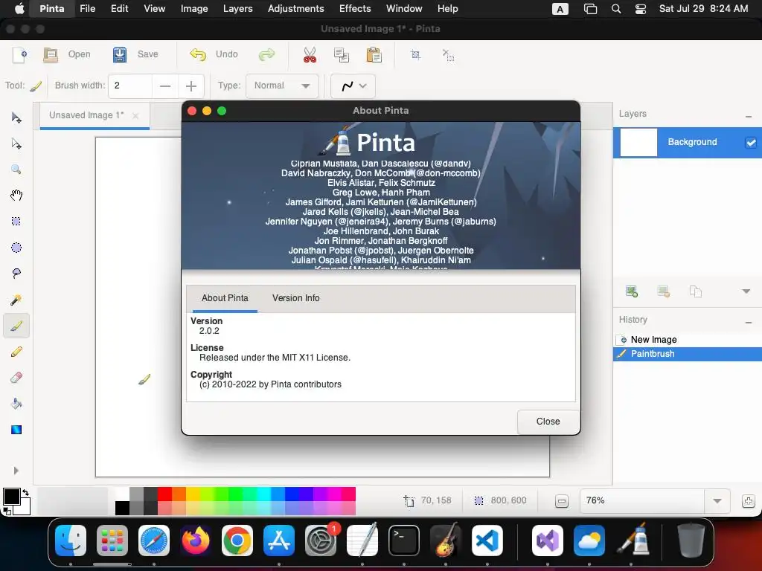Select the Ellipse Select tool

click(16, 248)
